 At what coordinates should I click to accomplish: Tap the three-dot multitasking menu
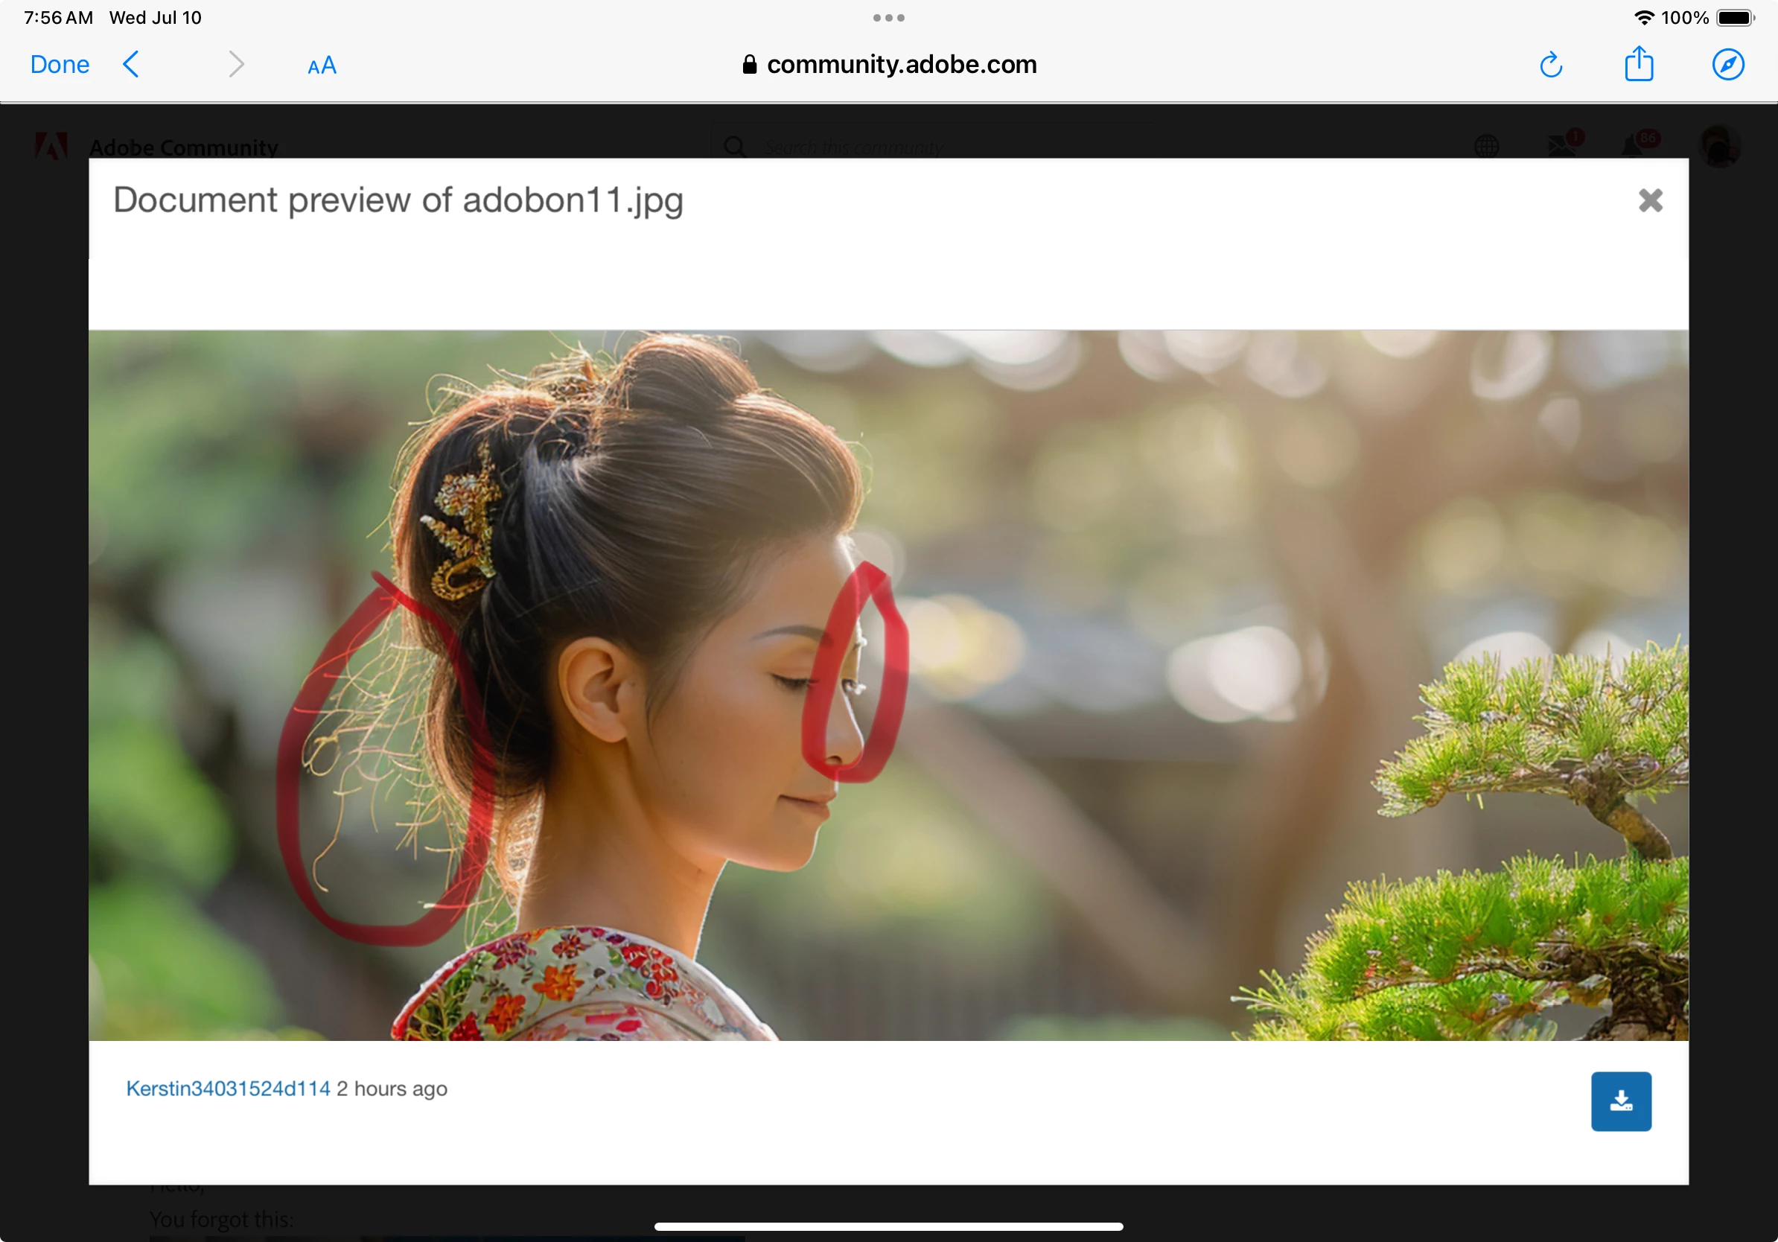tap(888, 18)
